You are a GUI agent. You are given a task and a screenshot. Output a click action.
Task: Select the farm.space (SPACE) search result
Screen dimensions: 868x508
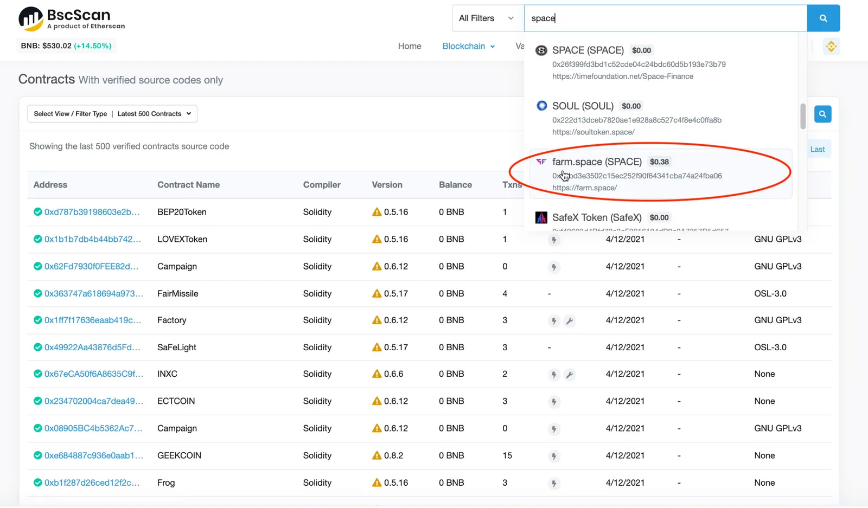tap(661, 174)
